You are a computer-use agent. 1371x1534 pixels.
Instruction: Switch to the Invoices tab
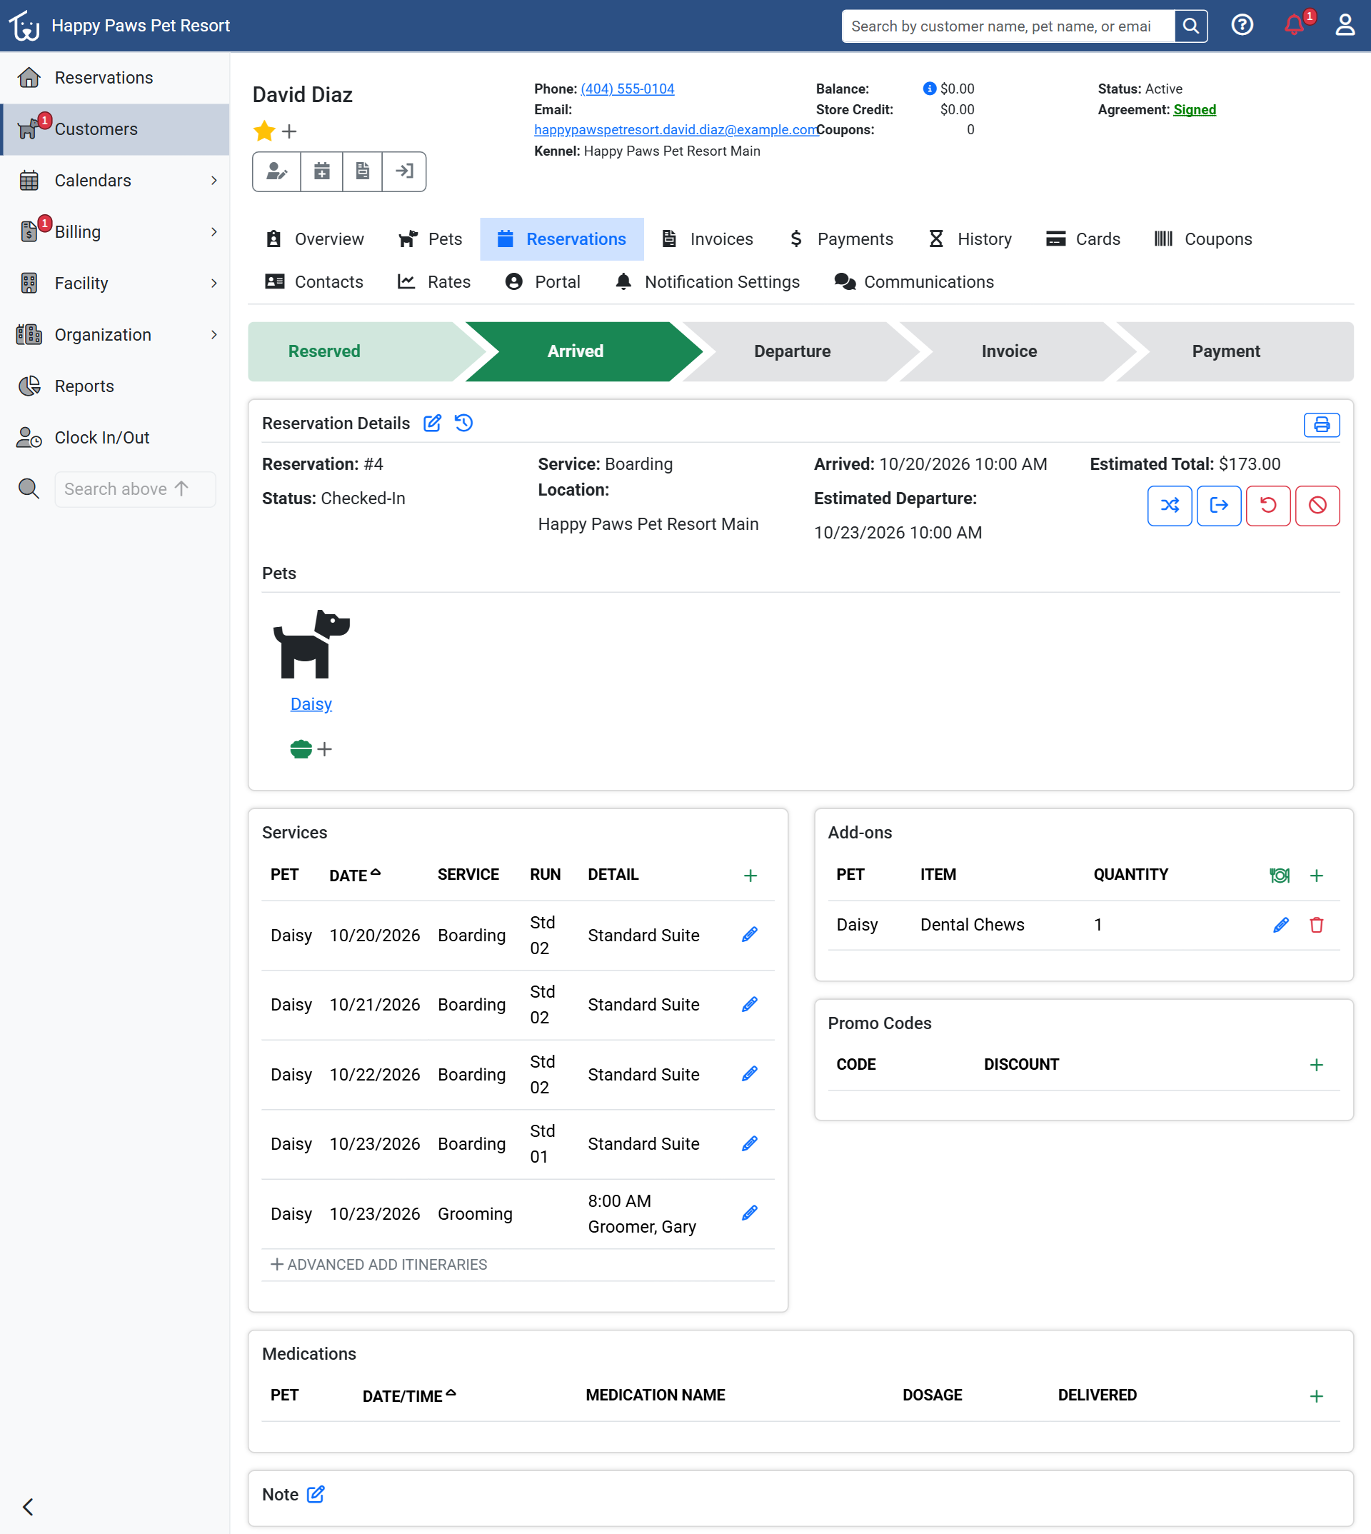pyautogui.click(x=707, y=239)
